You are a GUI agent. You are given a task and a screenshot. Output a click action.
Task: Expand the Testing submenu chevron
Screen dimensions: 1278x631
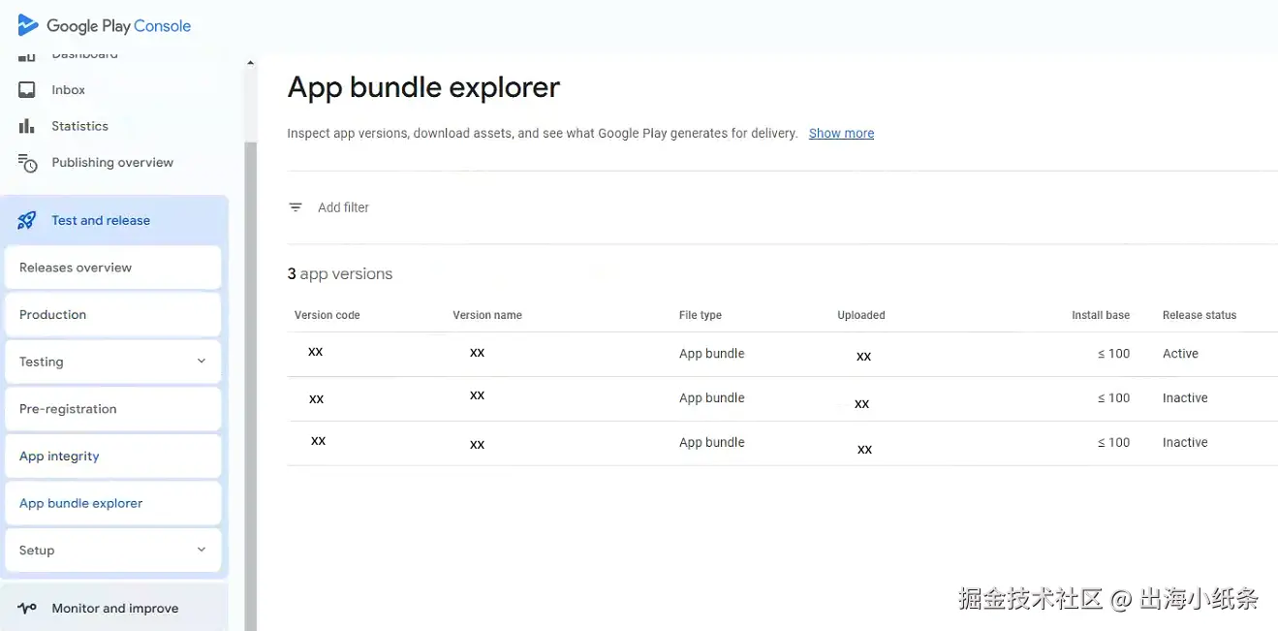pyautogui.click(x=202, y=362)
